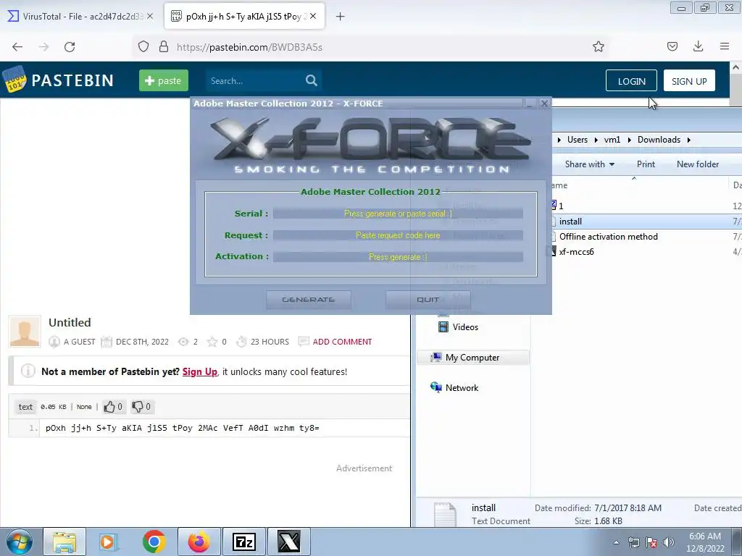
Task: Select Videos in Explorer navigation pane
Action: point(465,327)
